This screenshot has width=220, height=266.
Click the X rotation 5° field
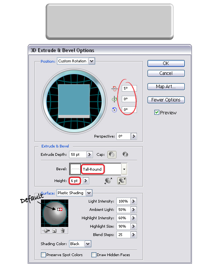click(129, 89)
